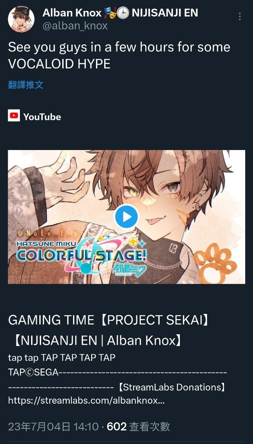The width and height of the screenshot is (253, 444).
Task: Click the orange paw print in thumbnail
Action: point(216,263)
